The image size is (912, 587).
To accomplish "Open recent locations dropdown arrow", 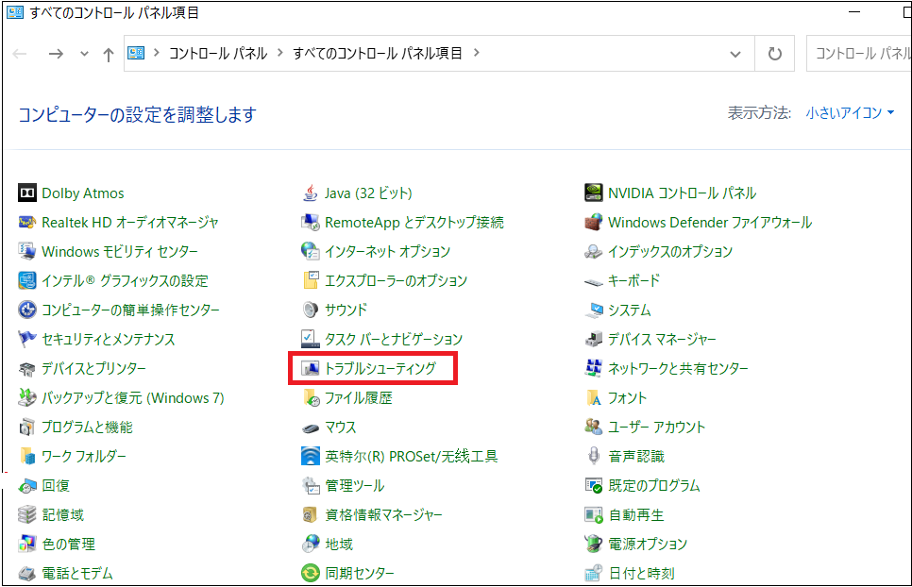I will [x=84, y=54].
